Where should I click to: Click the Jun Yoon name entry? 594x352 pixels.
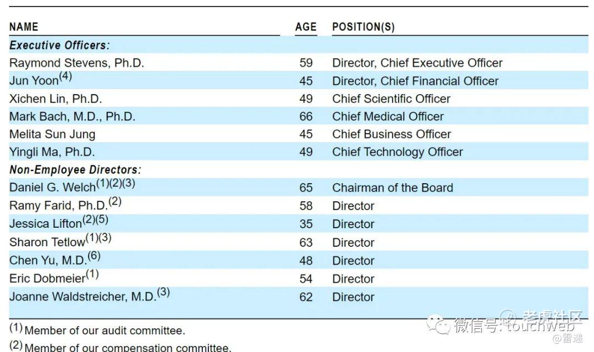click(x=34, y=81)
